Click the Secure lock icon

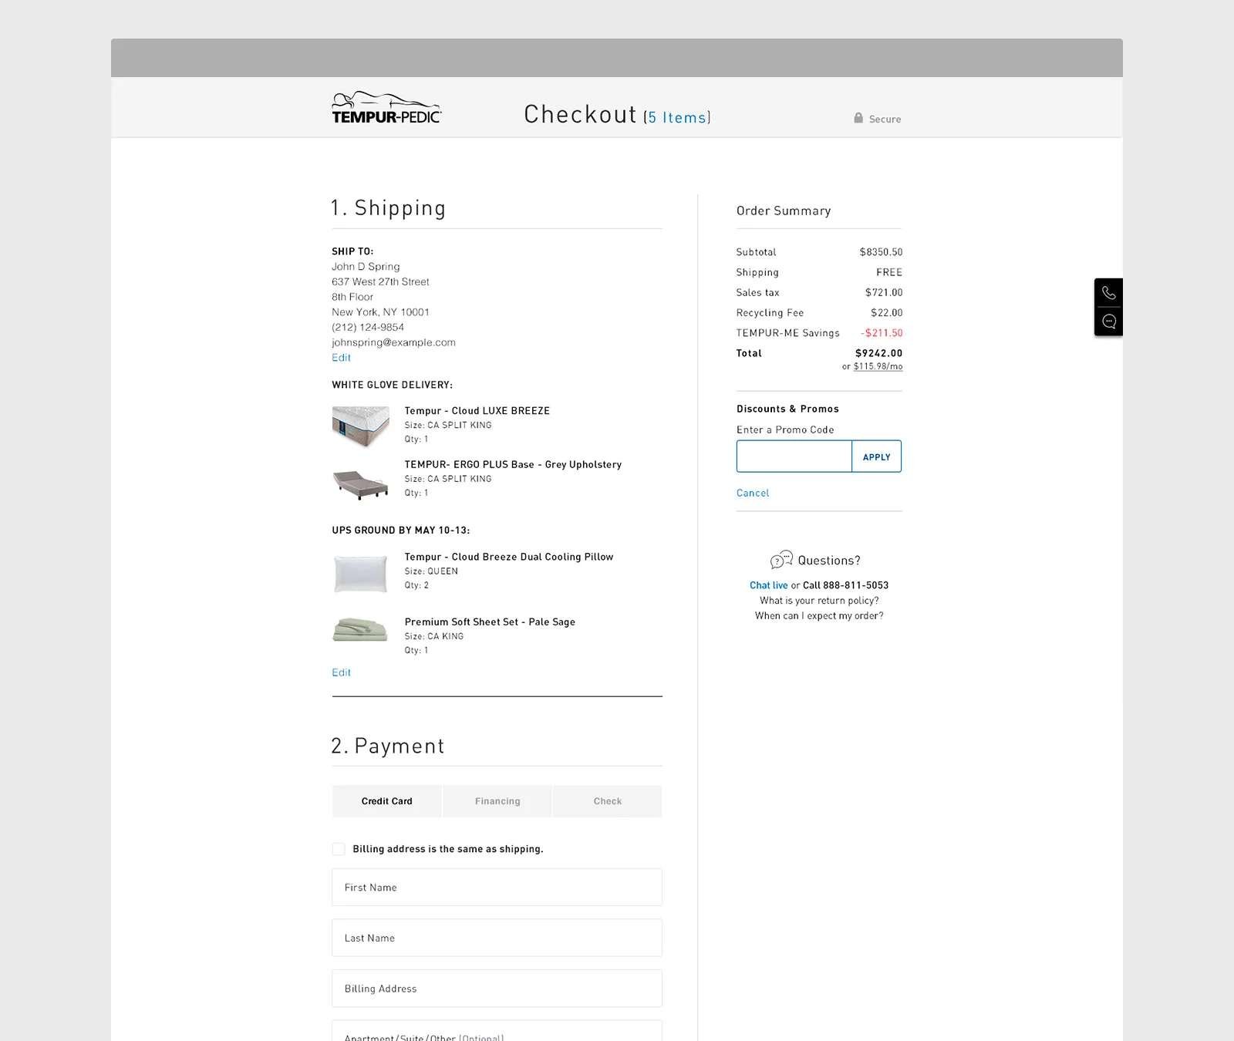click(858, 118)
